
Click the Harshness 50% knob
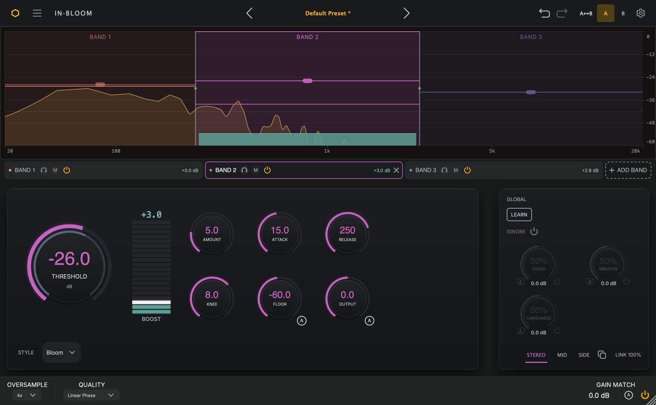(539, 313)
